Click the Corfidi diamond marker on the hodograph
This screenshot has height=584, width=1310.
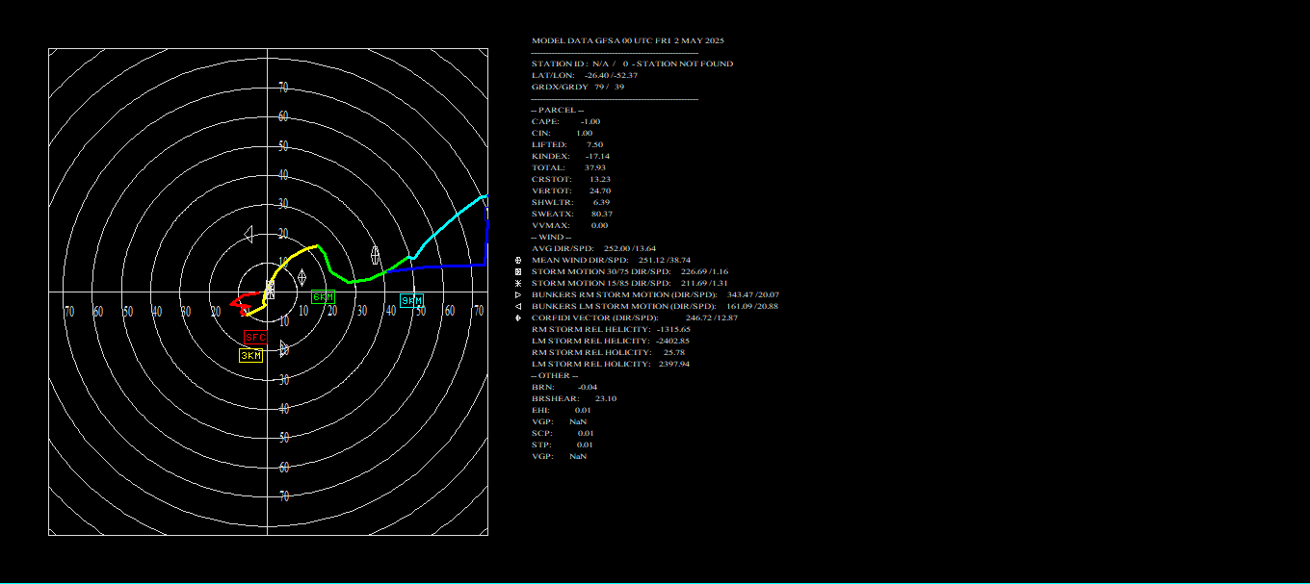coord(301,277)
